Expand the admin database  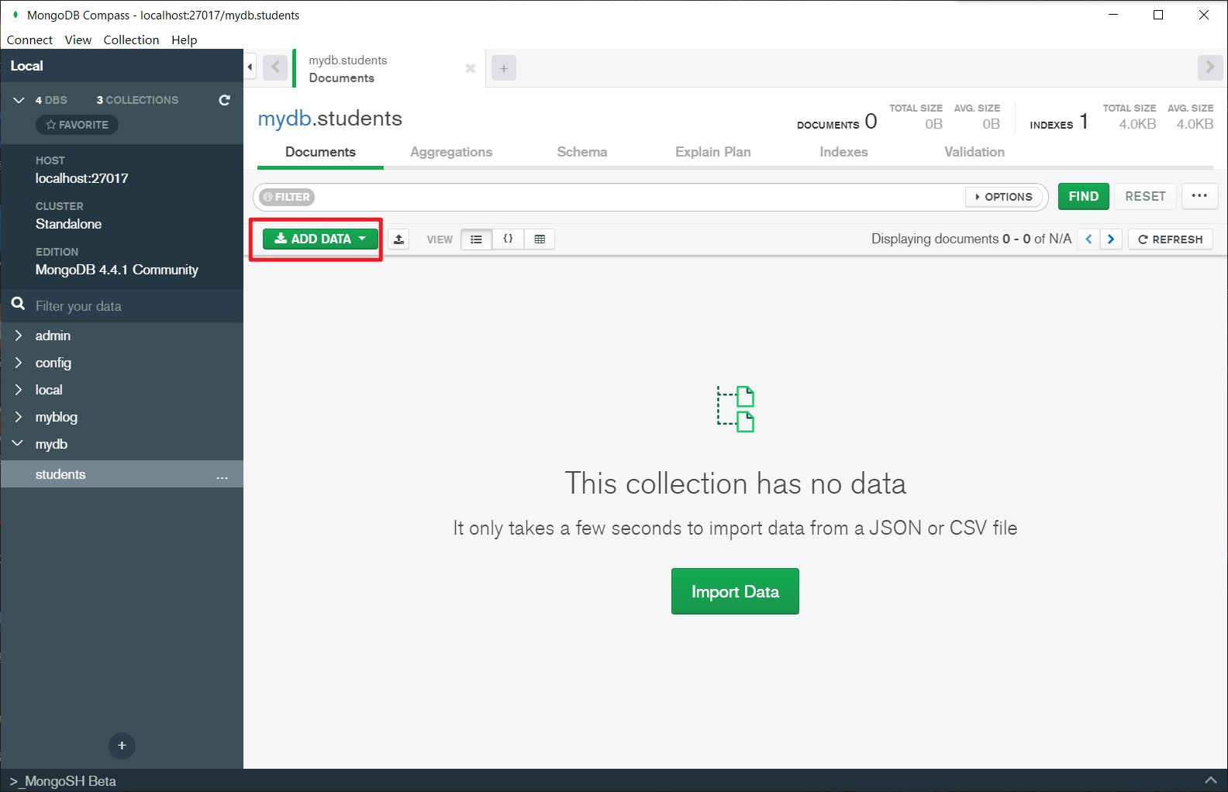(18, 336)
